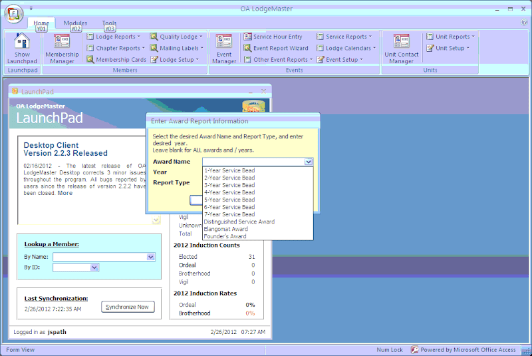
Task: Launch the Event Report Wizard
Action: point(276,48)
